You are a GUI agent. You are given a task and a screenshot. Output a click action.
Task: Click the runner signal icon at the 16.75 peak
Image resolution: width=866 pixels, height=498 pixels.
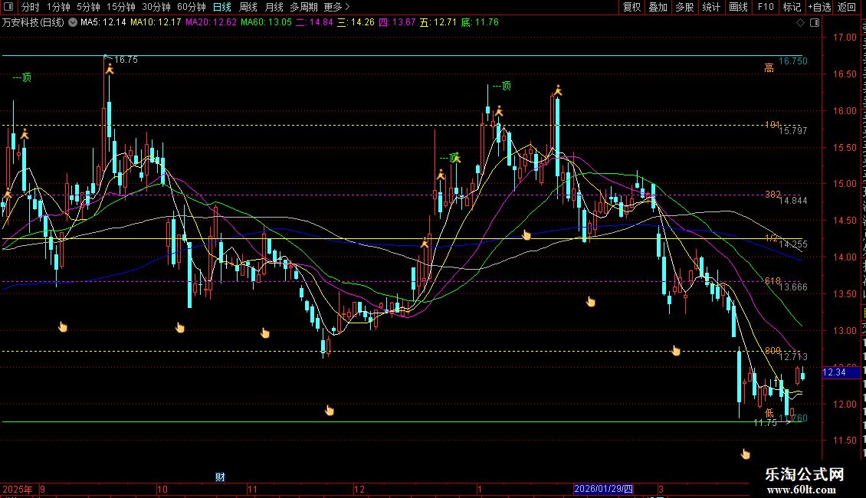109,70
